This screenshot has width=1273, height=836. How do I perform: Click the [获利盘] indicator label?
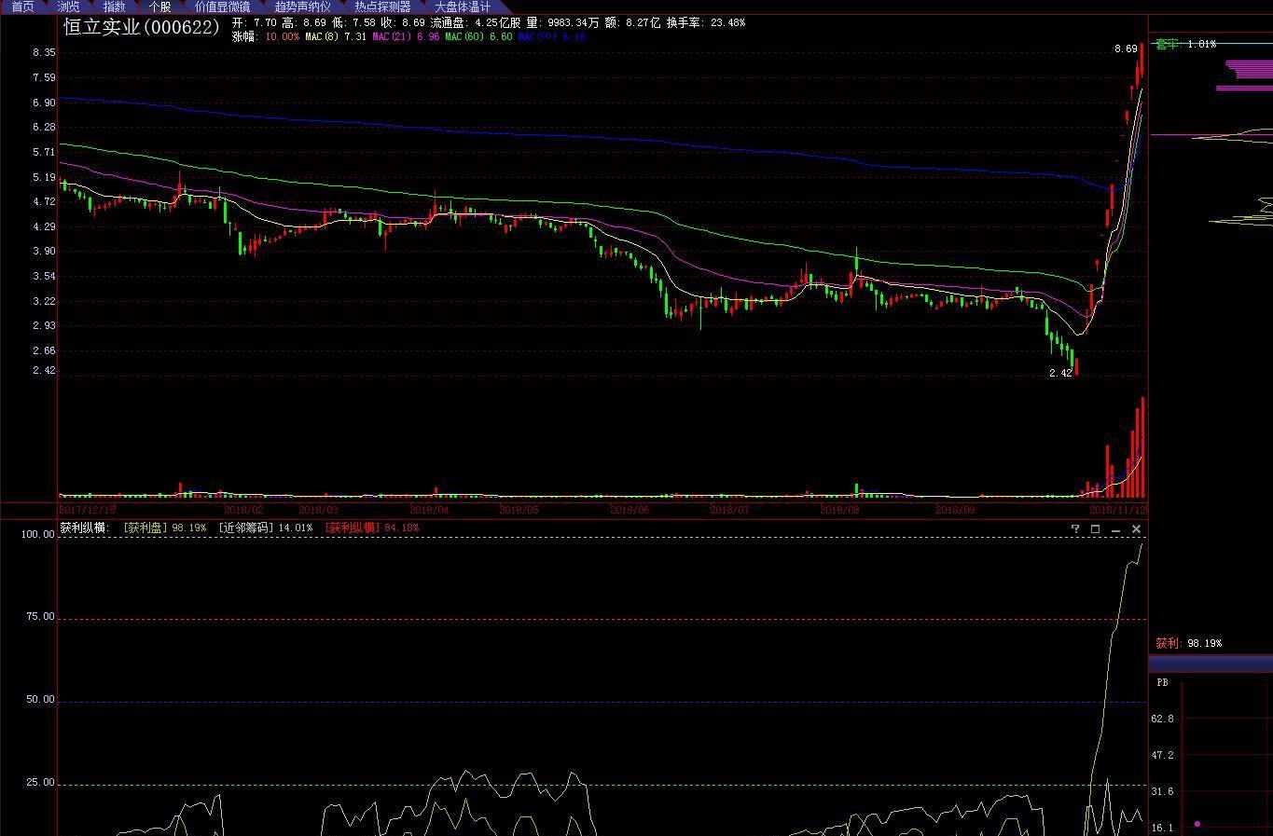[x=145, y=528]
